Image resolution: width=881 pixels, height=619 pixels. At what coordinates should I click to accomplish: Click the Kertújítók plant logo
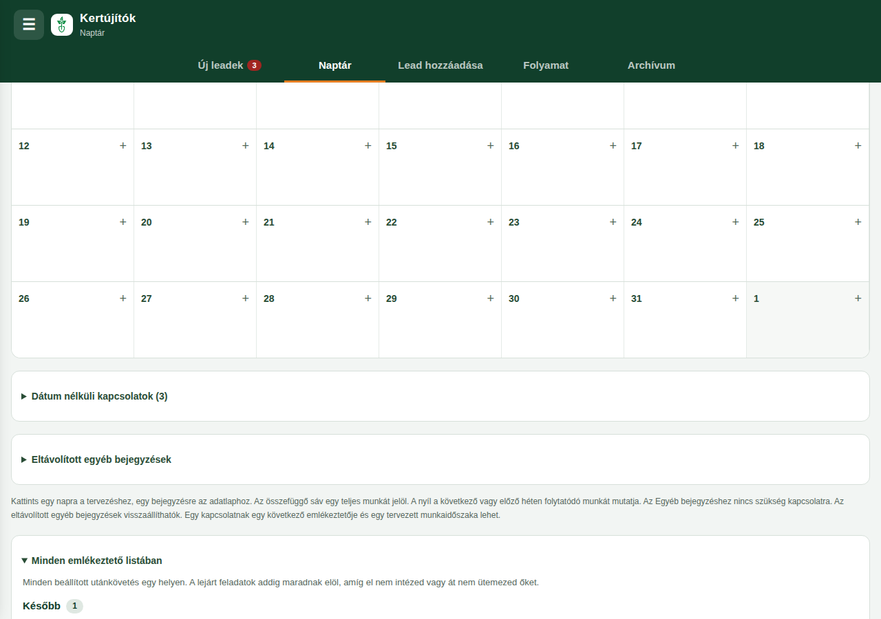point(62,25)
